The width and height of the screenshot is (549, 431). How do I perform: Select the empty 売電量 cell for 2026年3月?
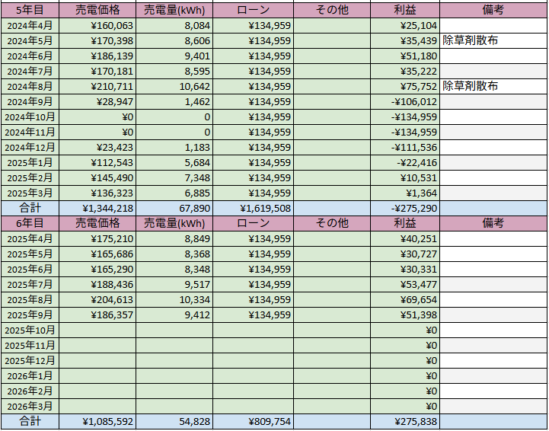(x=174, y=406)
